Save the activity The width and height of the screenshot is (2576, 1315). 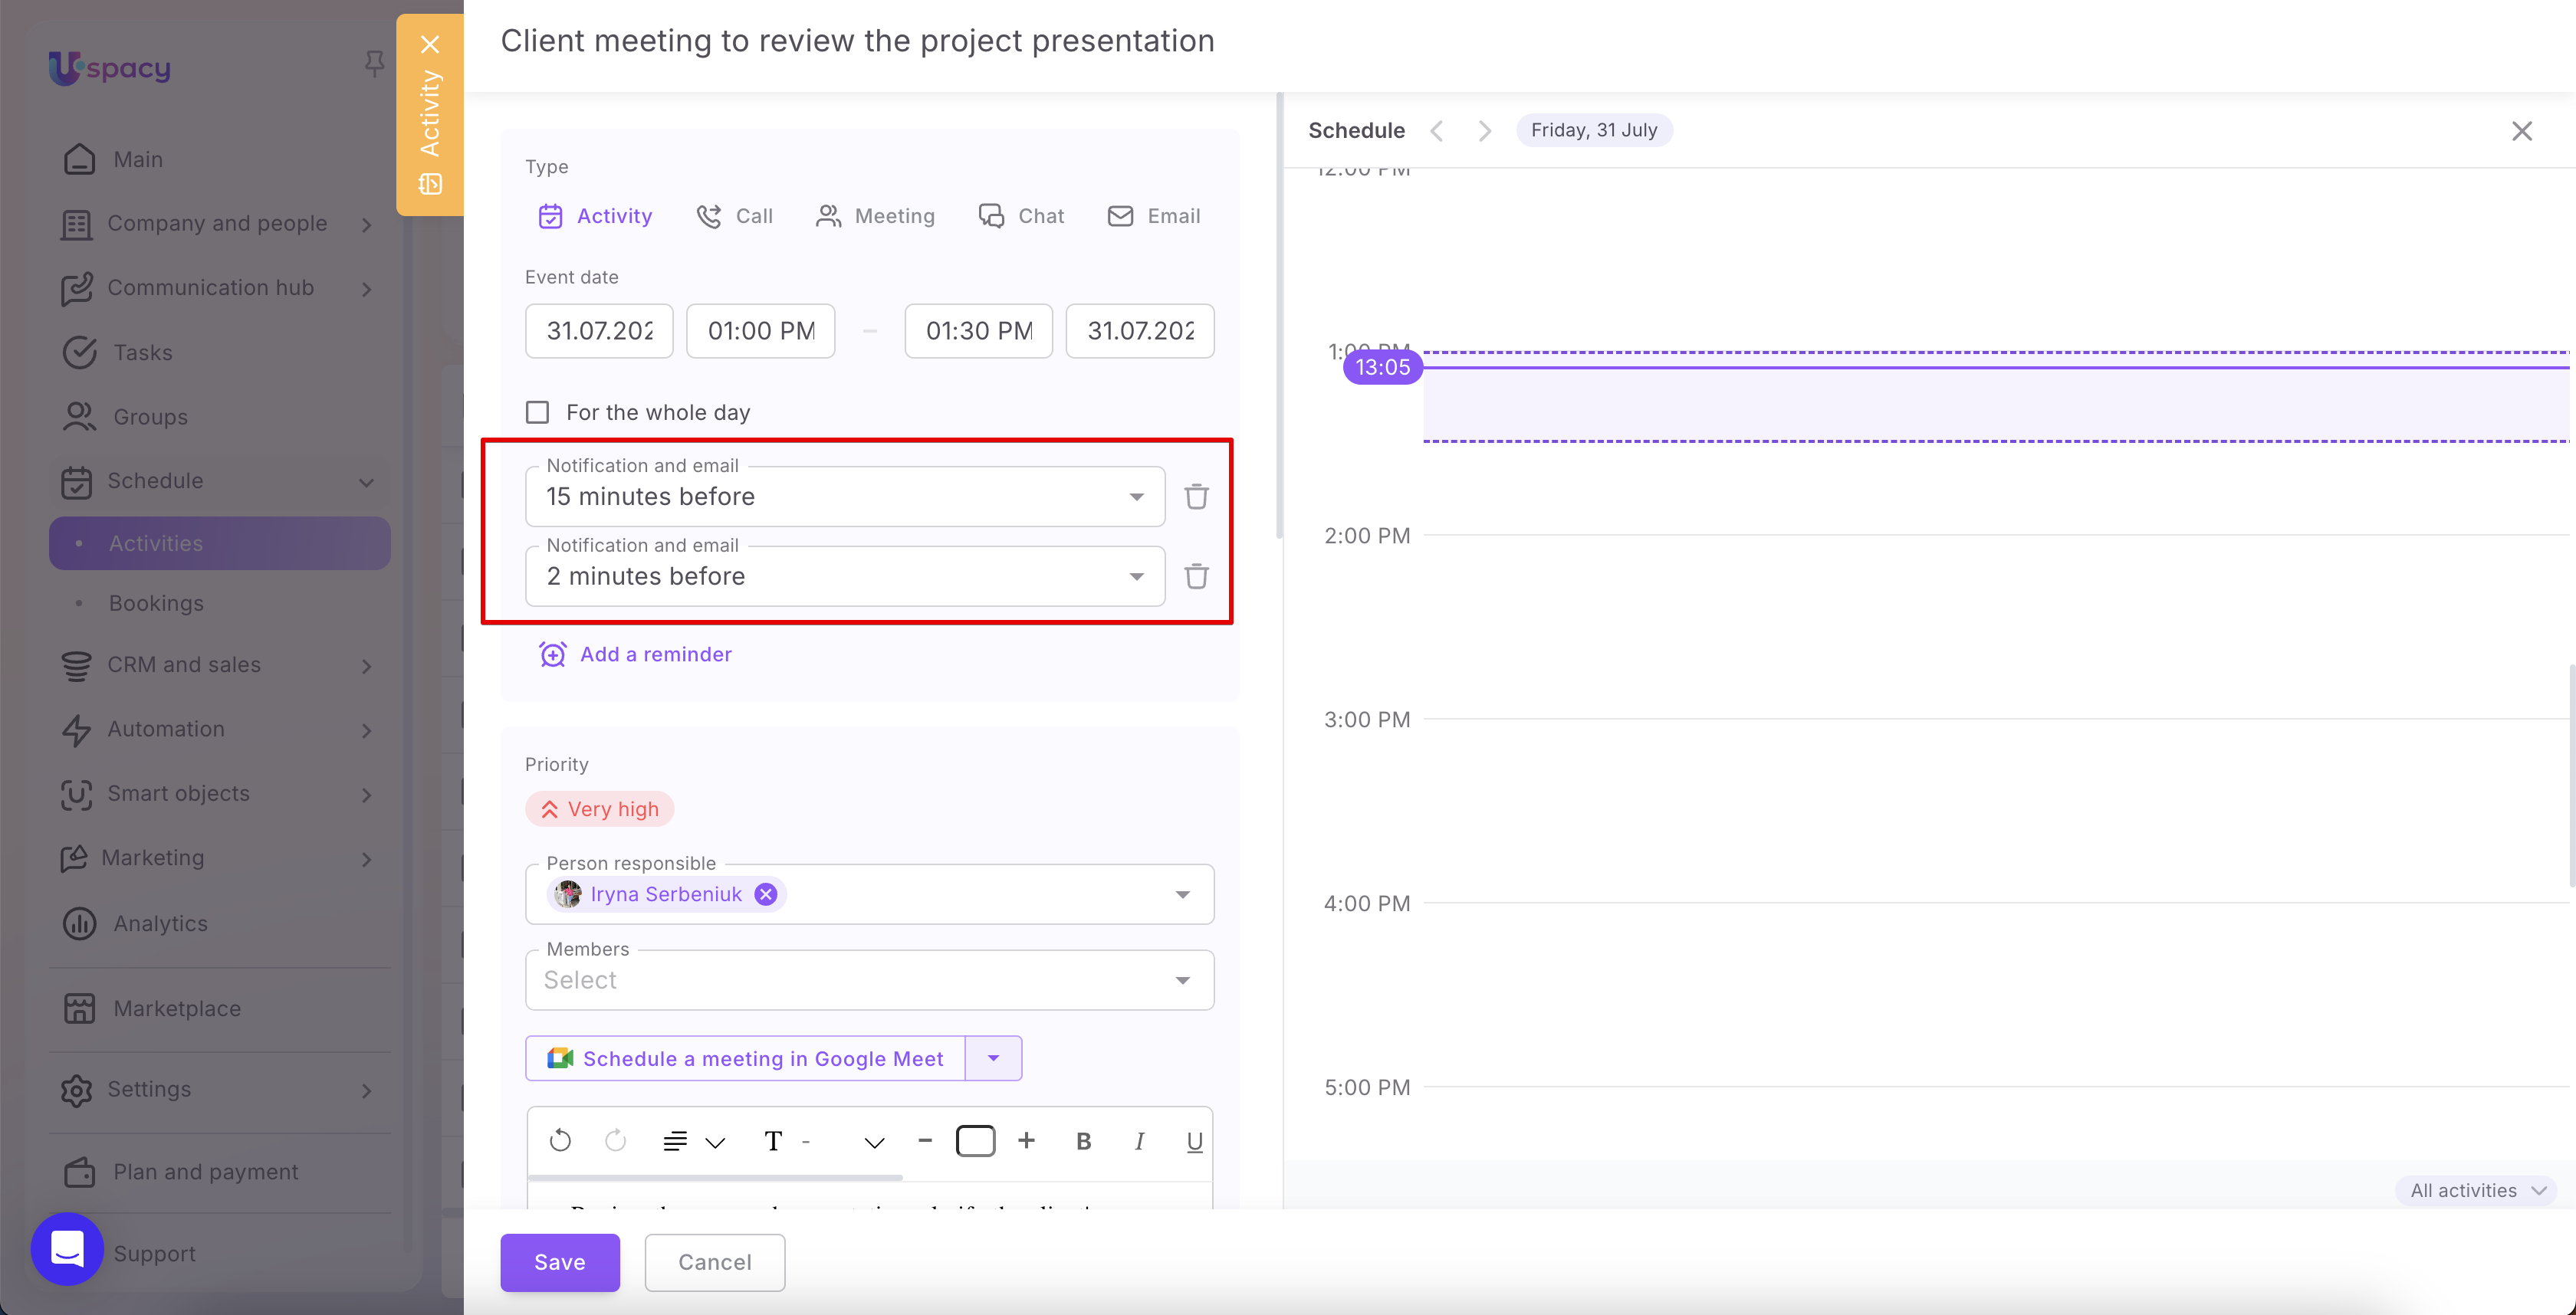(560, 1262)
